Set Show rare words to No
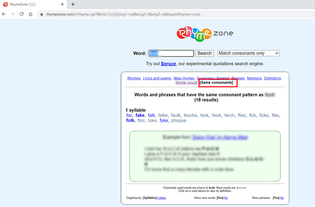Viewport: 315px width, 207px height. (x=226, y=198)
